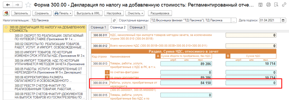Open print preview magnifier icon at top right
Viewport: 289px width, 100px height.
[x=276, y=5]
